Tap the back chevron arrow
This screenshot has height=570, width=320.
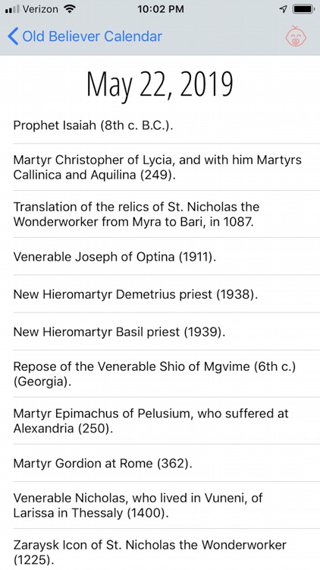coord(13,36)
